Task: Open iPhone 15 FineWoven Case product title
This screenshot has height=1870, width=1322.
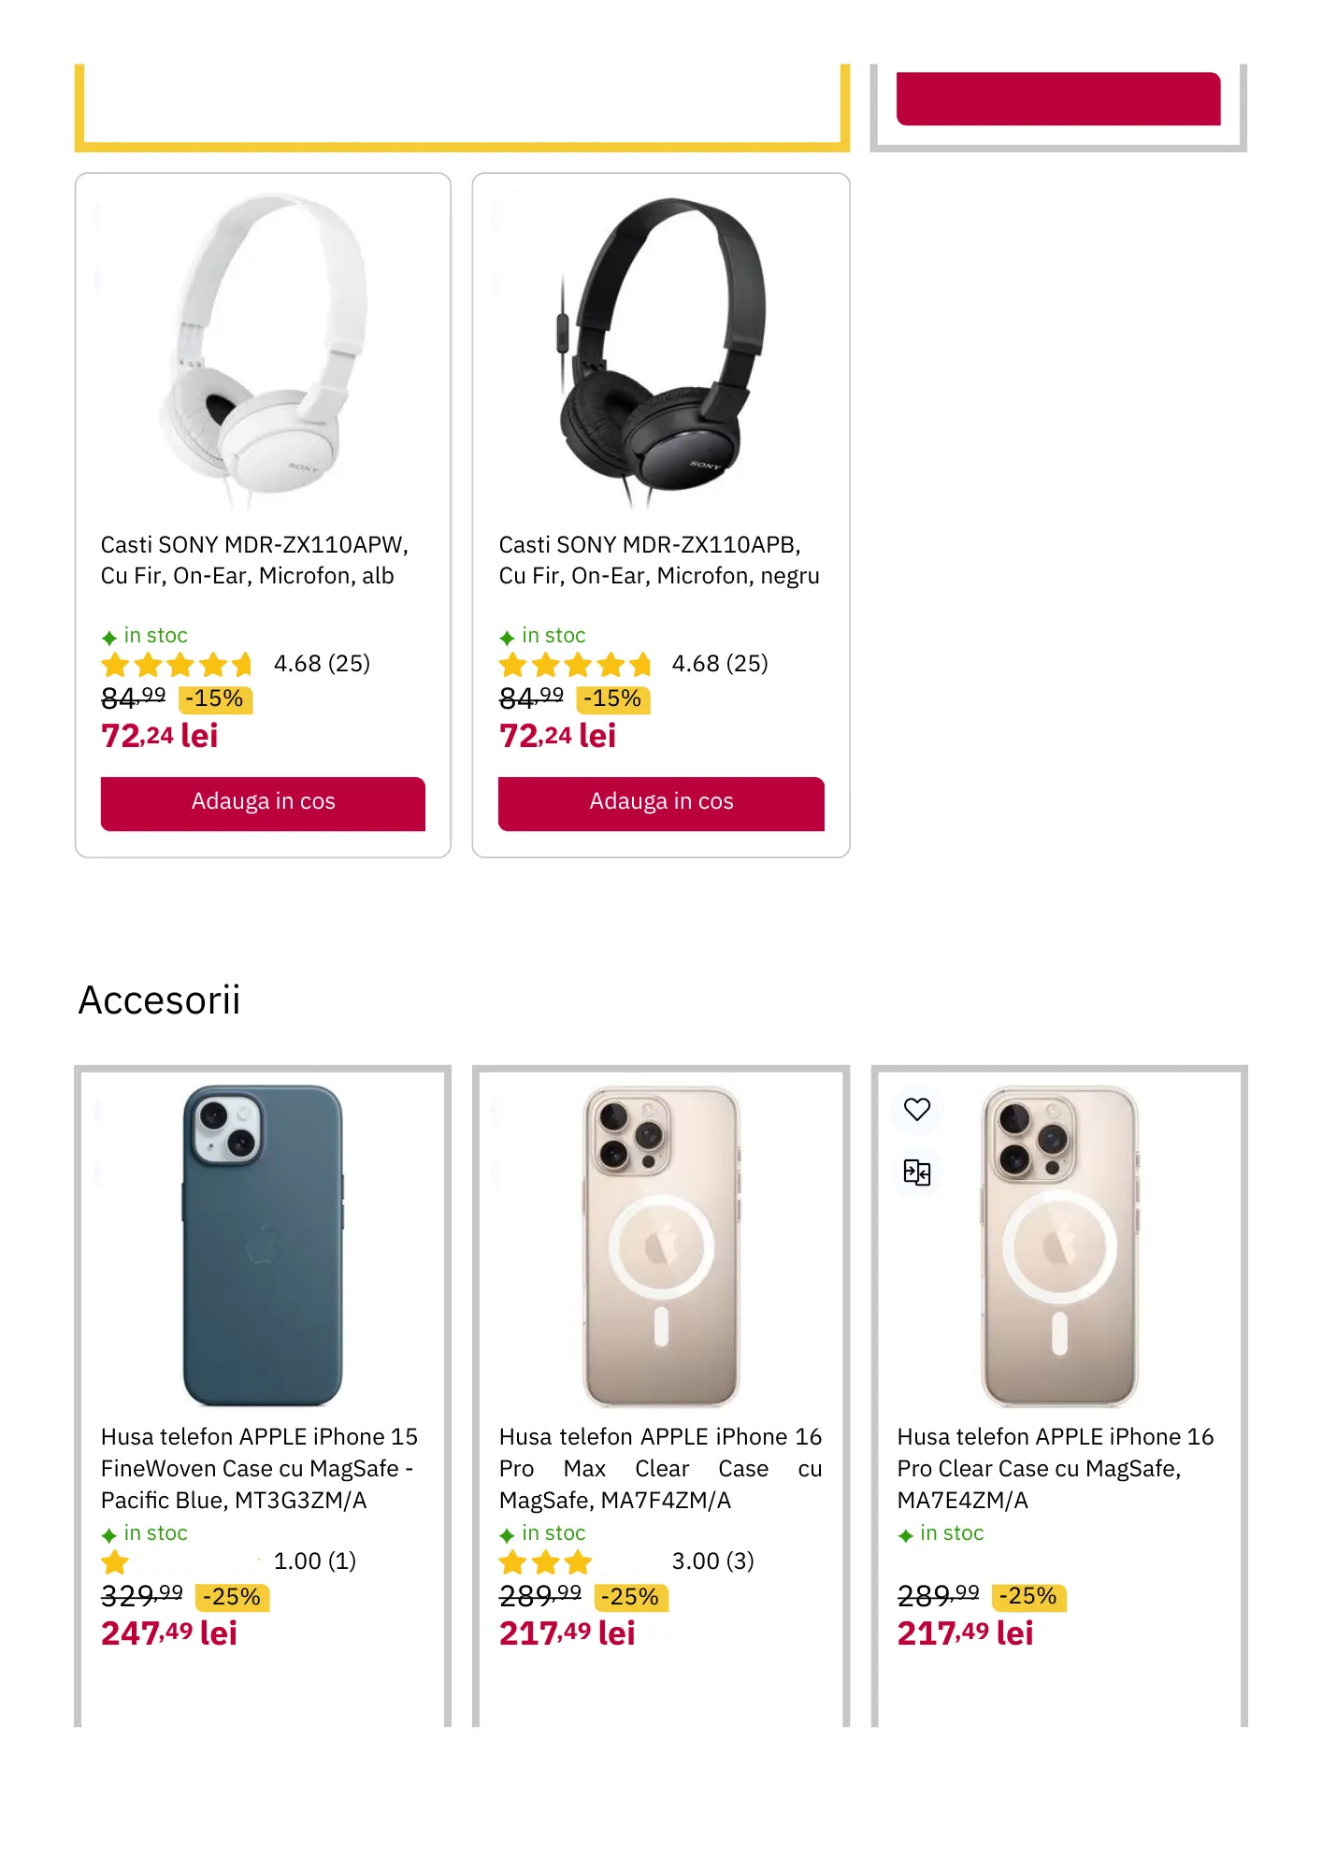Action: [x=259, y=1468]
